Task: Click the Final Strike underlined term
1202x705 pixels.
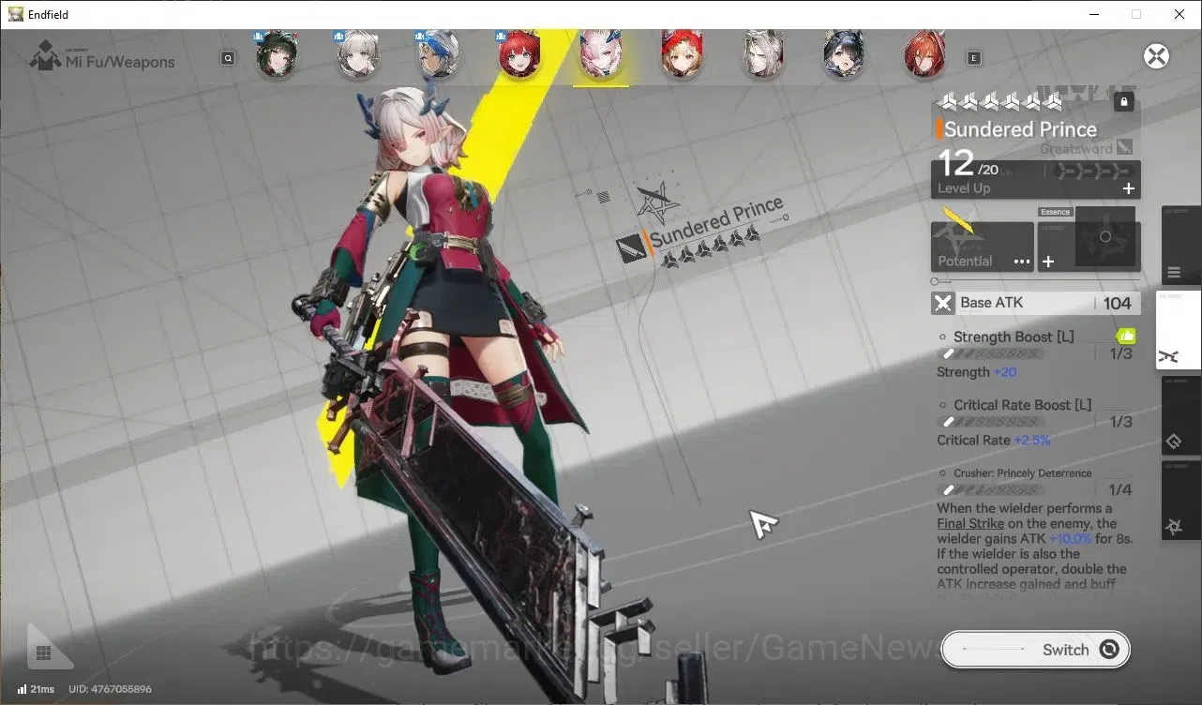Action: click(x=970, y=523)
